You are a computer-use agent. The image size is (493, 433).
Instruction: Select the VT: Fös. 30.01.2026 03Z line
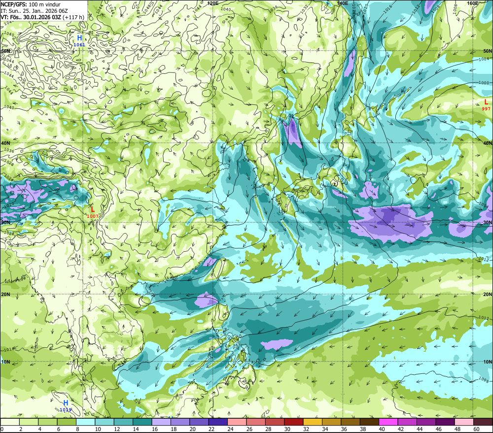(42, 17)
